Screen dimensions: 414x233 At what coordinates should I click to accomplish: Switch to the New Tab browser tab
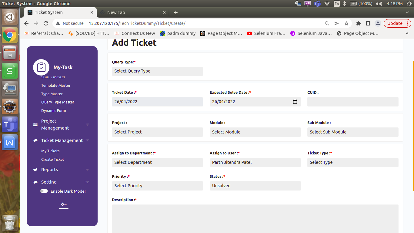133,12
